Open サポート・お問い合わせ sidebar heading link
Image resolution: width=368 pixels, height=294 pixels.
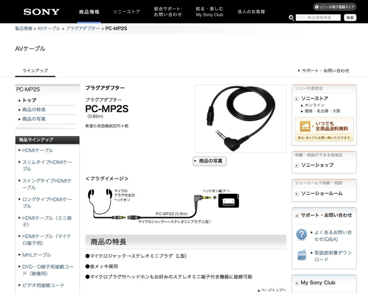[x=326, y=215]
